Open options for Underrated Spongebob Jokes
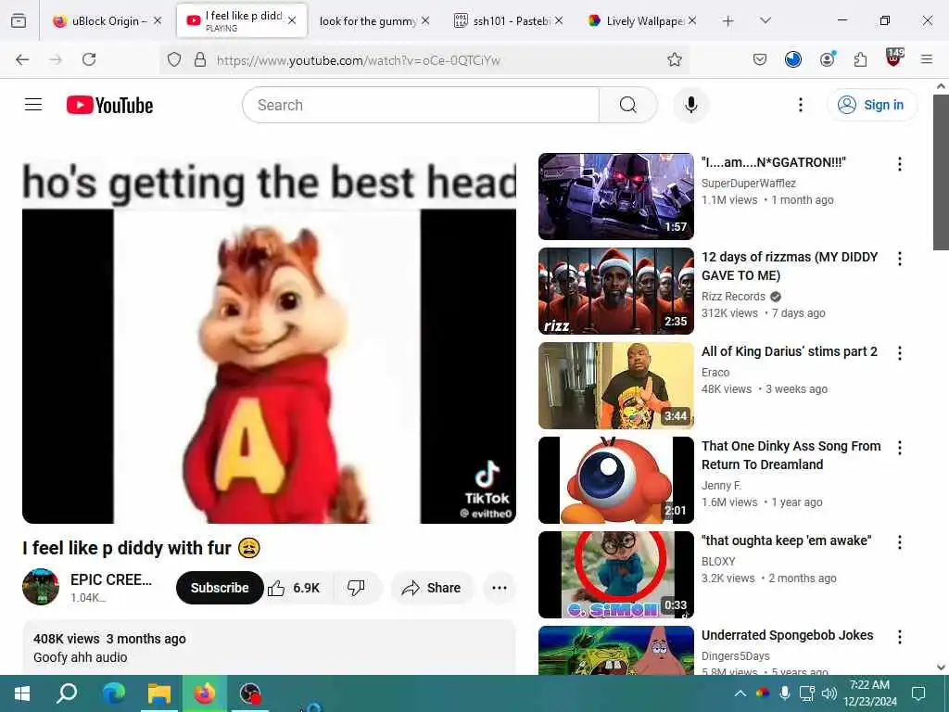The image size is (949, 712). [899, 636]
